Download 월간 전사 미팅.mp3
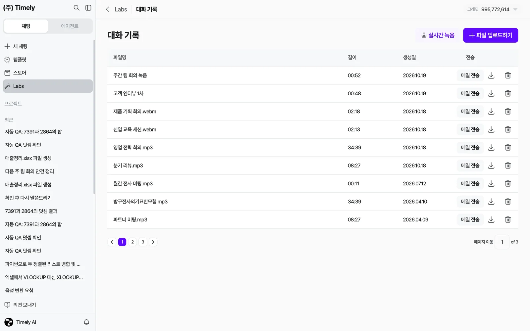Viewport: 530px width, 331px height. (491, 183)
